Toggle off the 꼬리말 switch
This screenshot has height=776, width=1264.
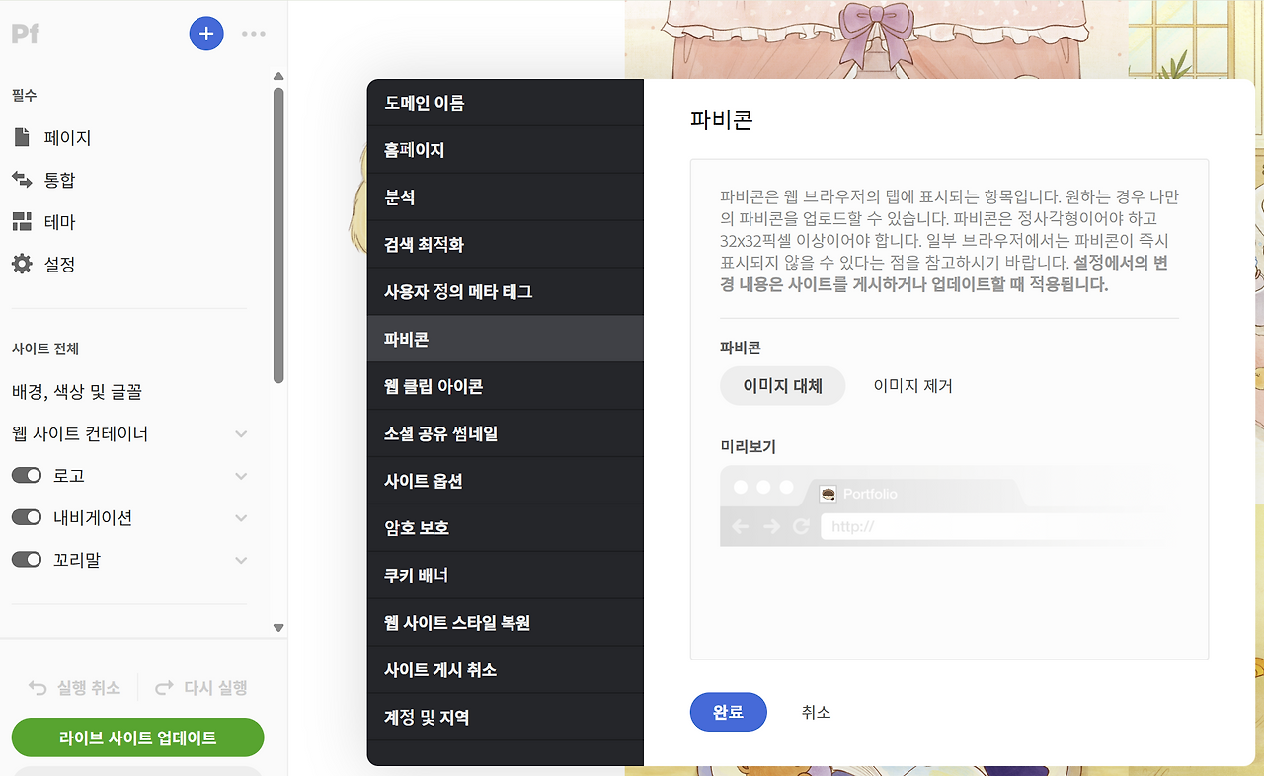[x=26, y=560]
